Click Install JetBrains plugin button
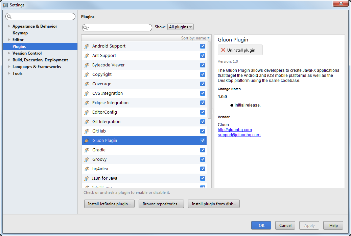Screen dimensions: 351x236 click(109, 204)
